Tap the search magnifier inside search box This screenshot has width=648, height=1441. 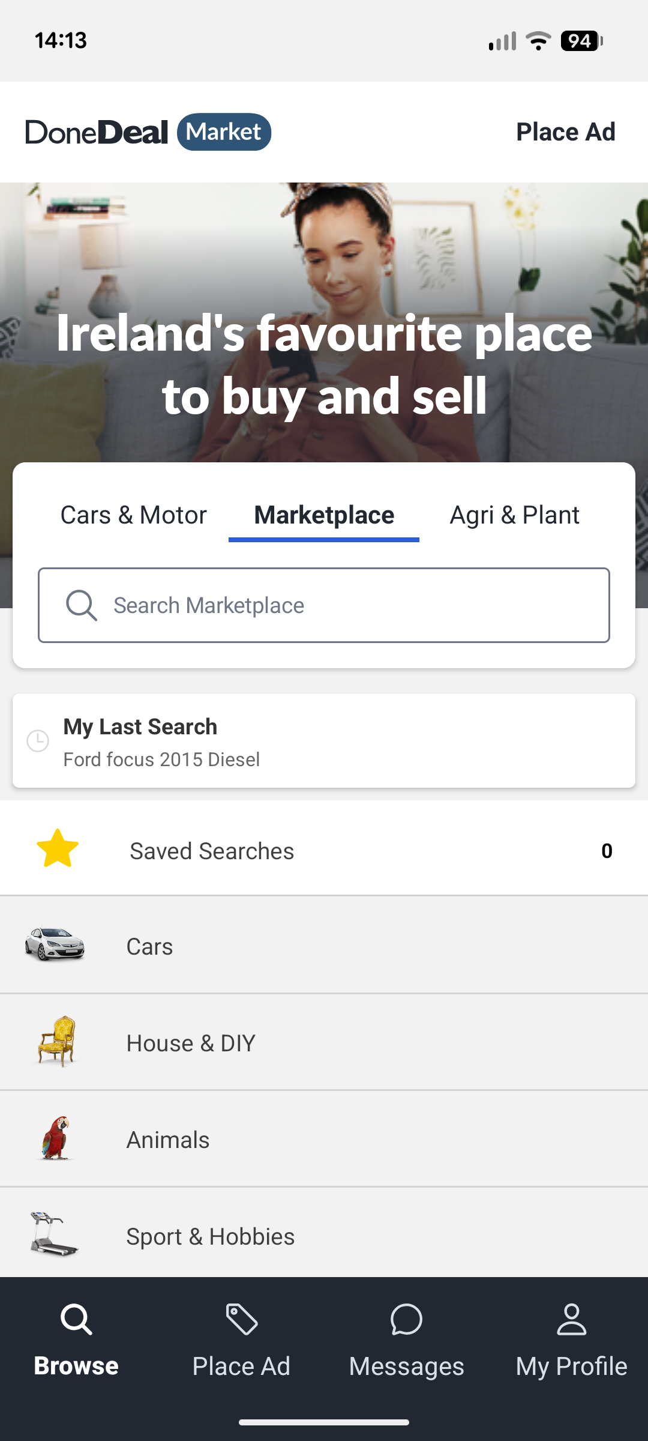(81, 605)
